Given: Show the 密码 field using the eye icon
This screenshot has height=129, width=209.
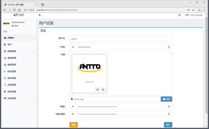Looking at the screenshot, I should (x=73, y=106).
